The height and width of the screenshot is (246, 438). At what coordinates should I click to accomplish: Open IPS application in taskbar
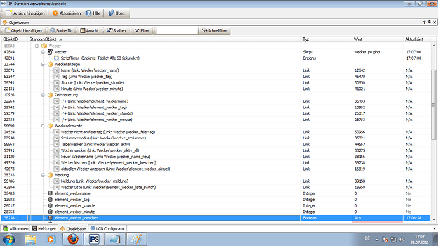(x=94, y=239)
